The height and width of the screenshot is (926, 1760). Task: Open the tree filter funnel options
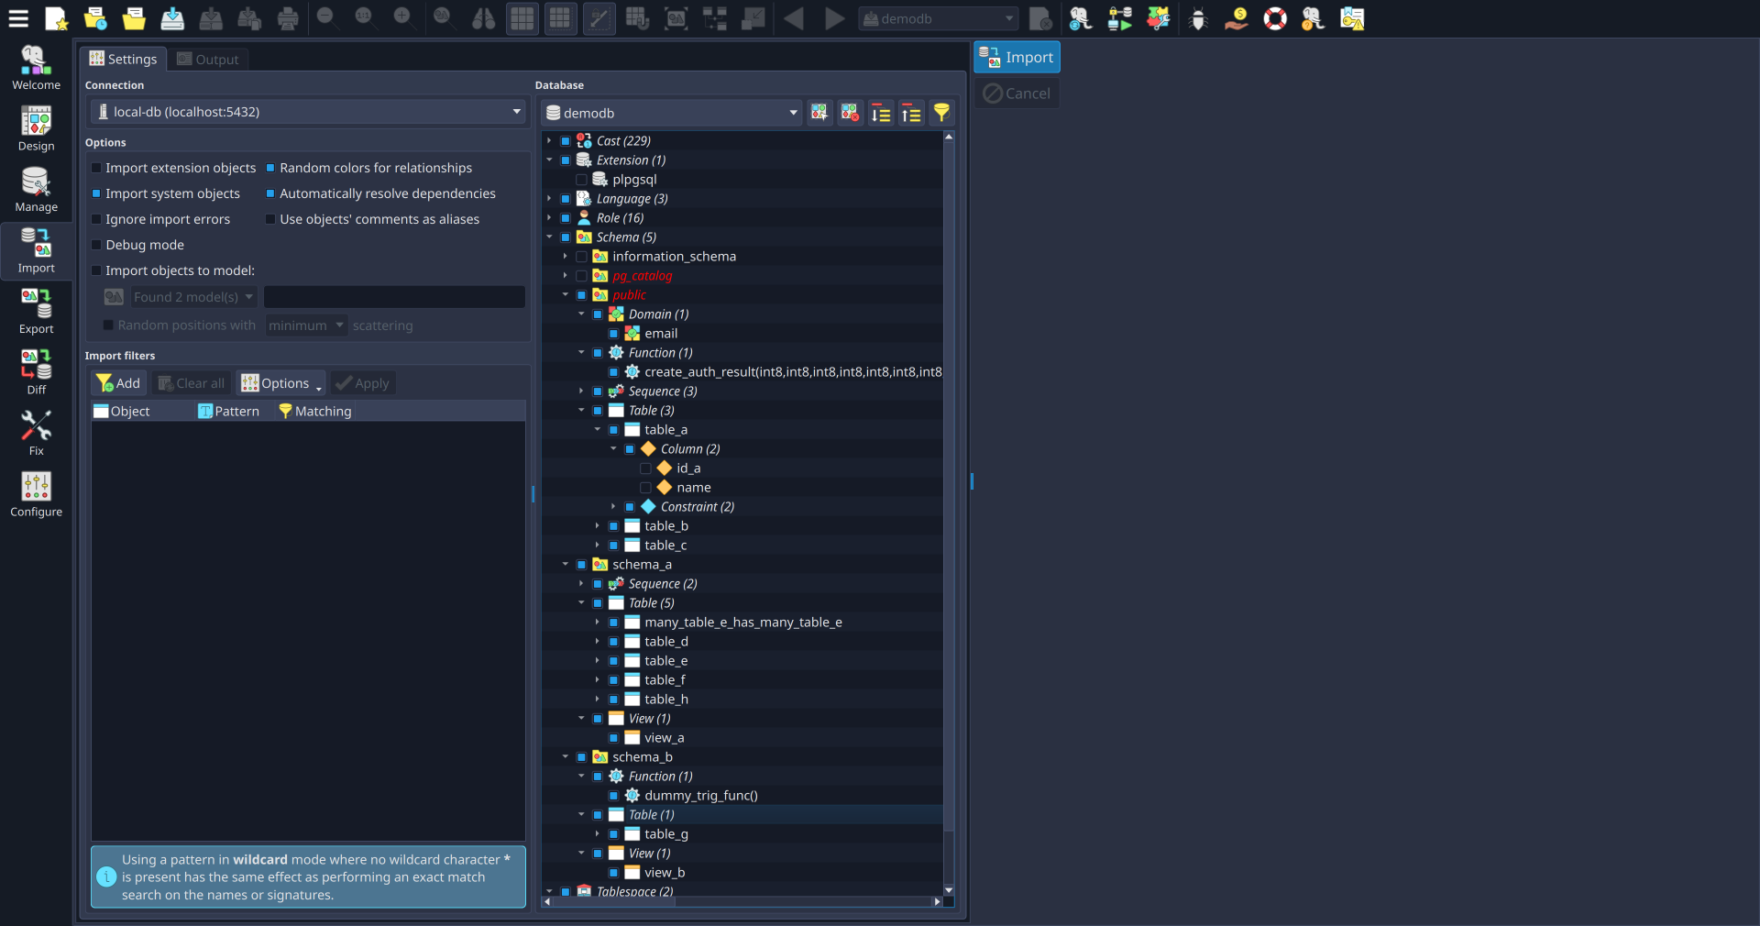[943, 112]
